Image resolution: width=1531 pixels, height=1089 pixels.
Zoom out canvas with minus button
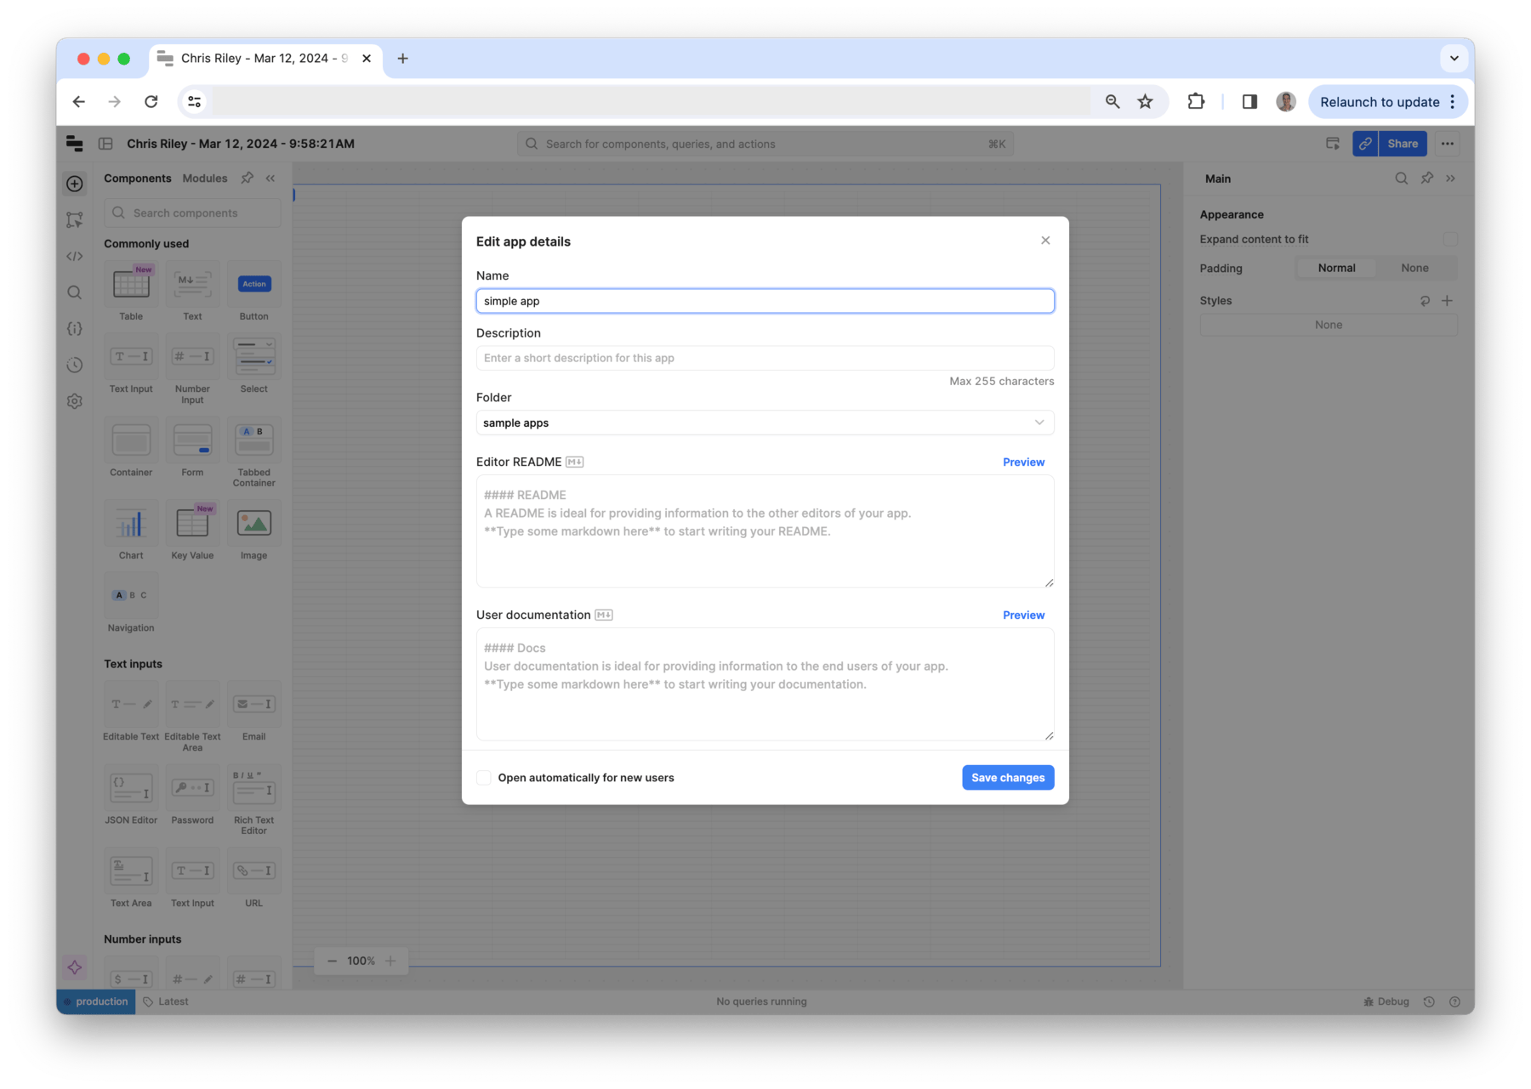333,961
